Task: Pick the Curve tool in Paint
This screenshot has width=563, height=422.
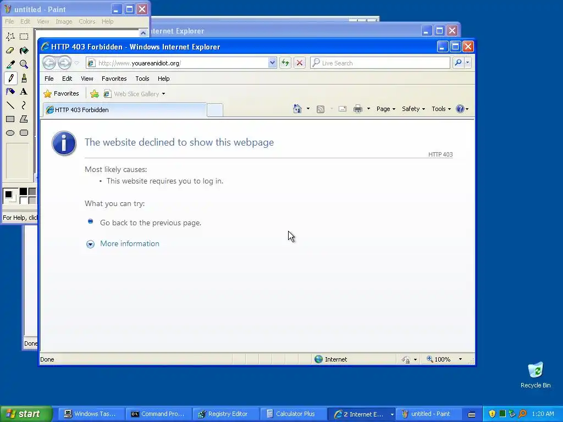Action: pos(24,105)
